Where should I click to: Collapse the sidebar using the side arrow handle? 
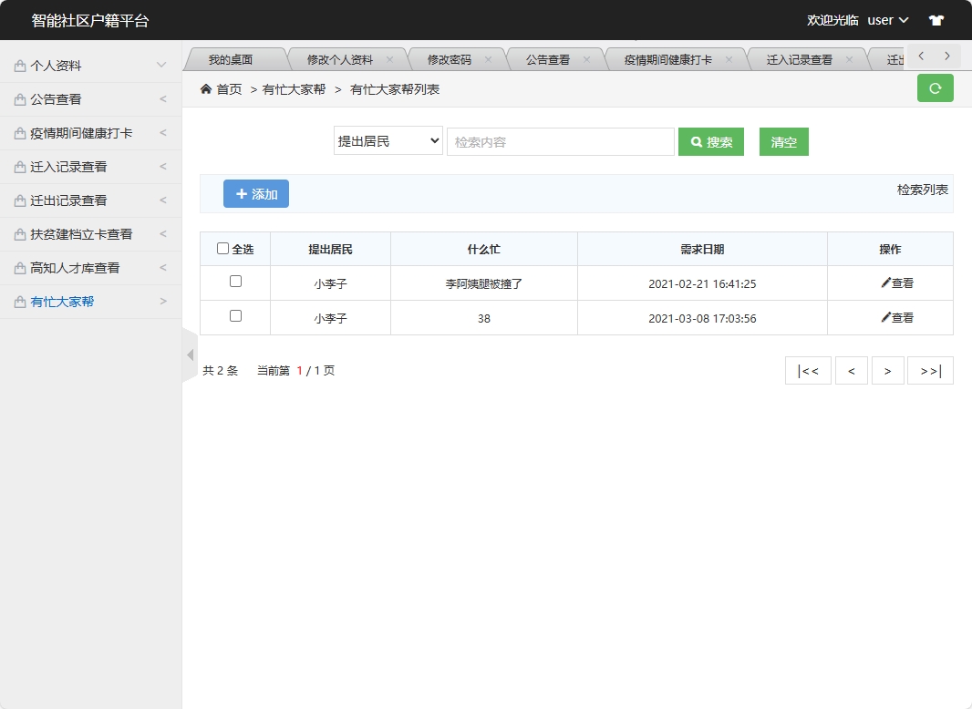(x=190, y=355)
